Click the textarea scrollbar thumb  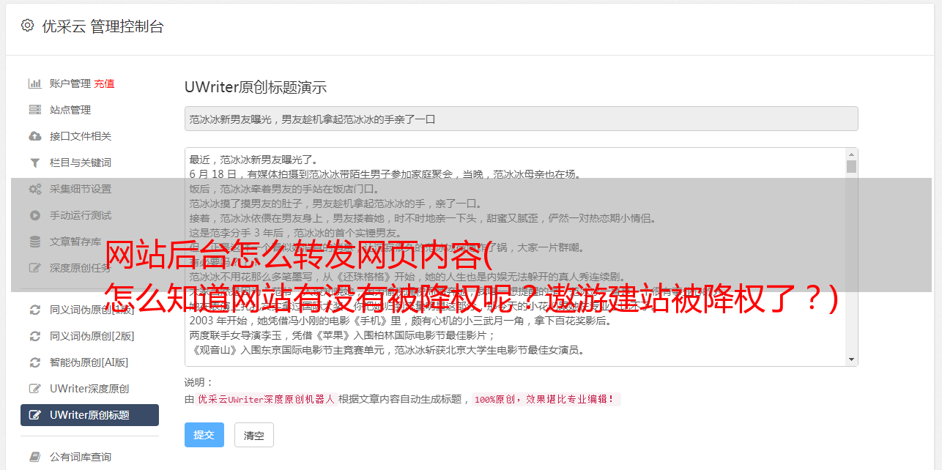(x=851, y=166)
